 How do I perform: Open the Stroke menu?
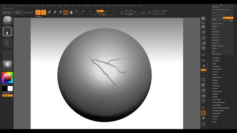107,6
